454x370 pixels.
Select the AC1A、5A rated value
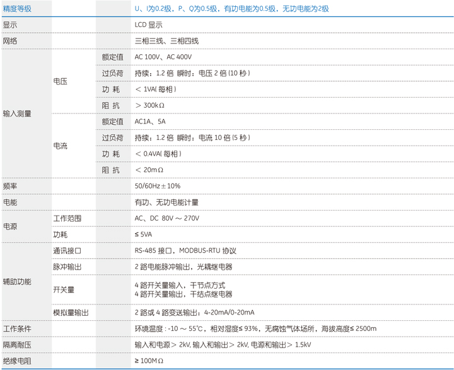(150, 121)
